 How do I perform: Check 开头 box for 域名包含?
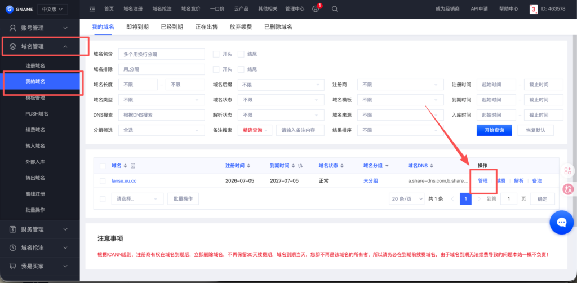click(x=216, y=54)
